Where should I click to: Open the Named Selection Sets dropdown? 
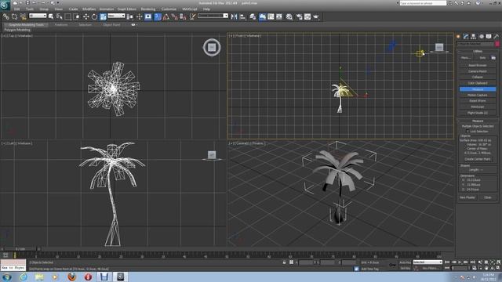coord(213,16)
